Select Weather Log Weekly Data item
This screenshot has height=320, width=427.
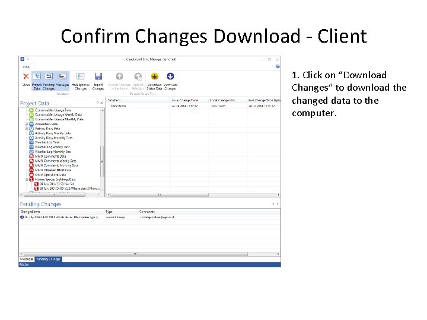52,147
